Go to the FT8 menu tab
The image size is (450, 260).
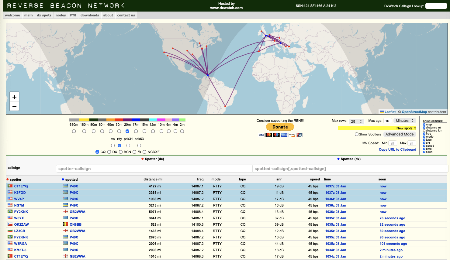(73, 15)
